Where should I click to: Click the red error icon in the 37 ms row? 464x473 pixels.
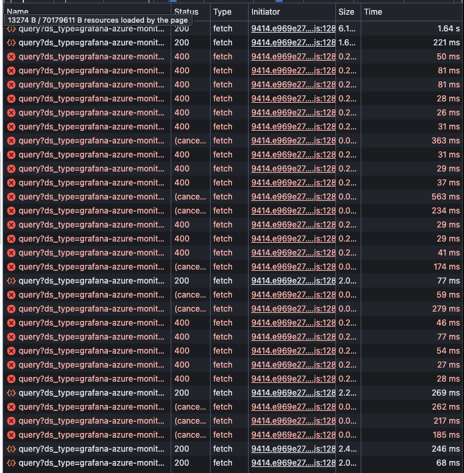click(11, 183)
